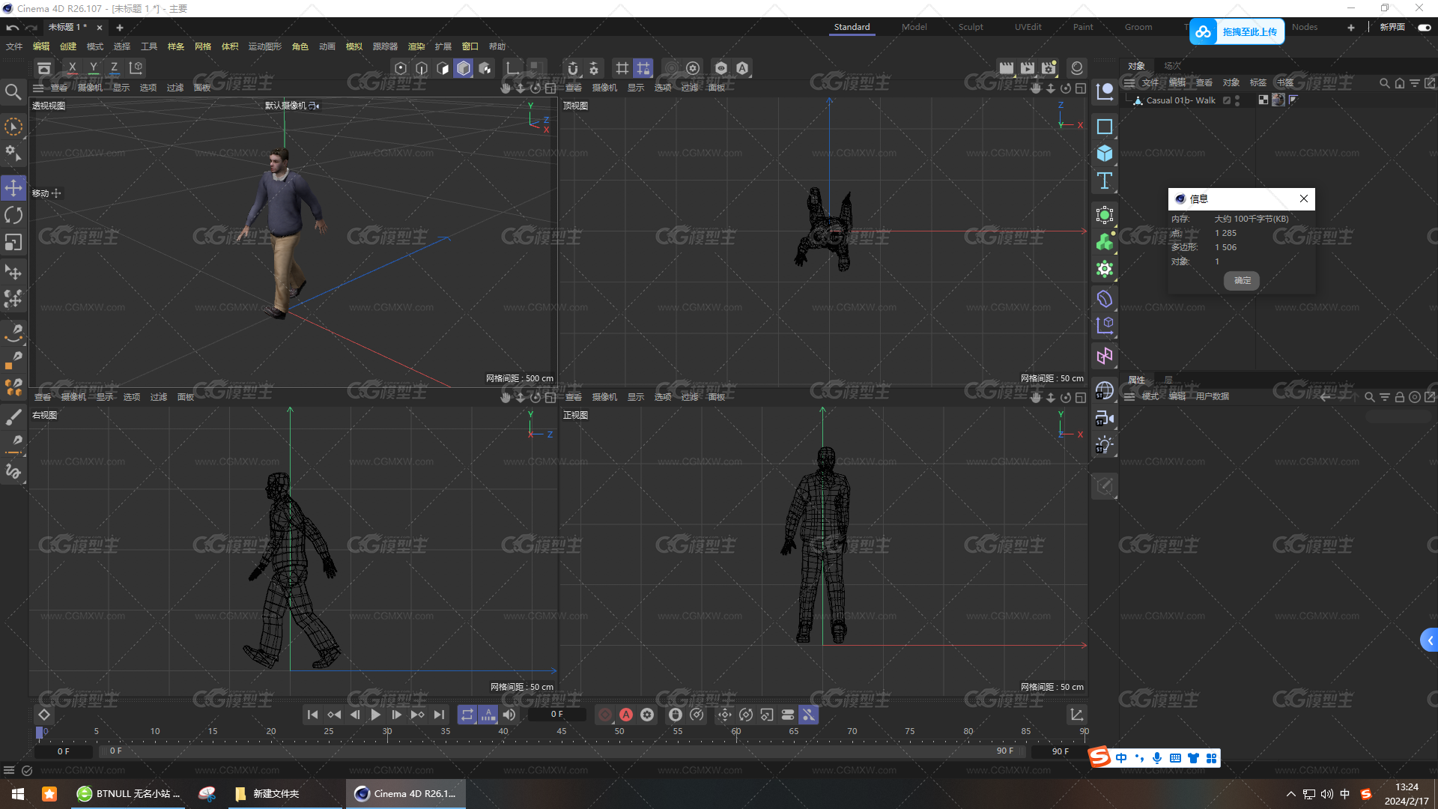Click record active objects keyframe button
Viewport: 1438px width, 809px height.
click(605, 715)
